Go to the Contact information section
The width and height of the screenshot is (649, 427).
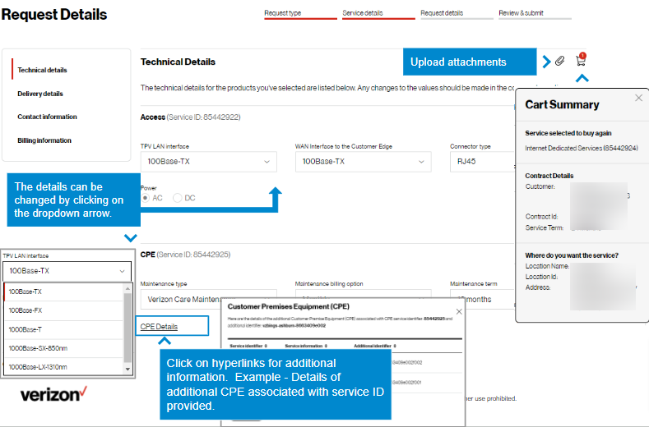(x=47, y=117)
